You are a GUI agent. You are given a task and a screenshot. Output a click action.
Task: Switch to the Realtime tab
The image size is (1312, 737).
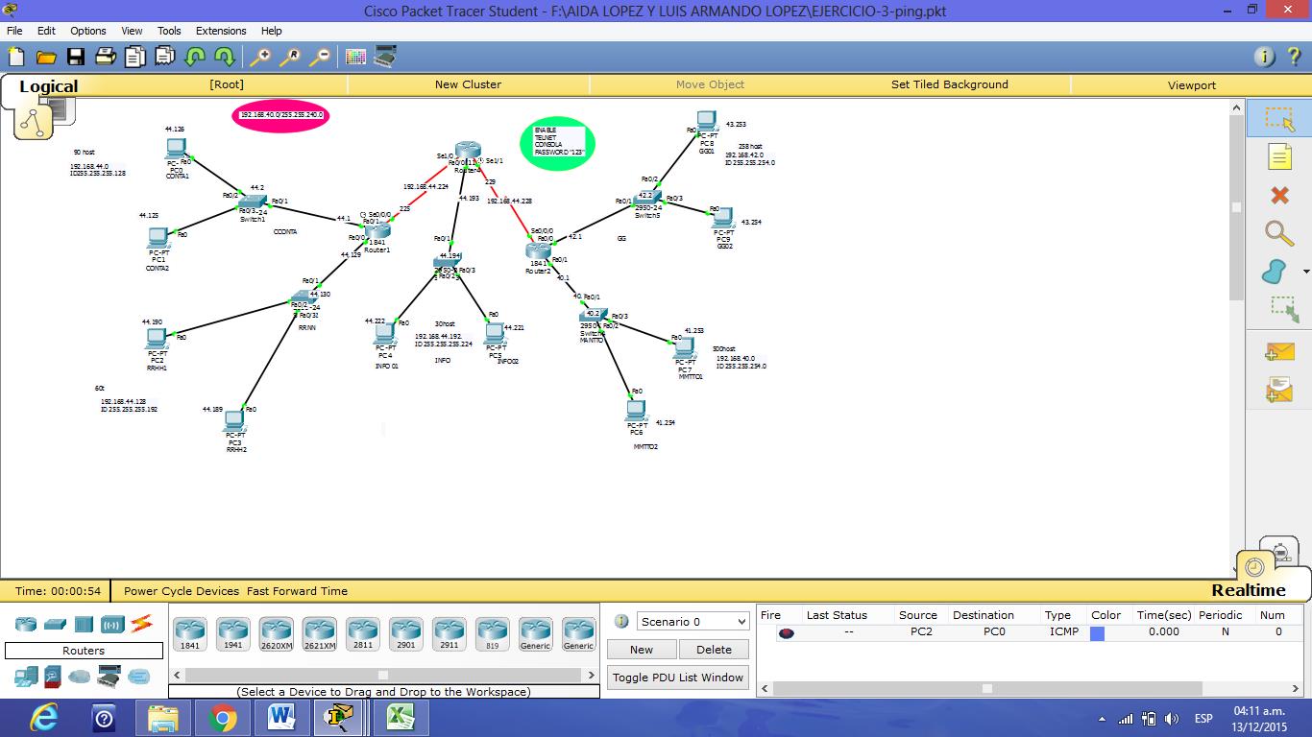[x=1250, y=589]
